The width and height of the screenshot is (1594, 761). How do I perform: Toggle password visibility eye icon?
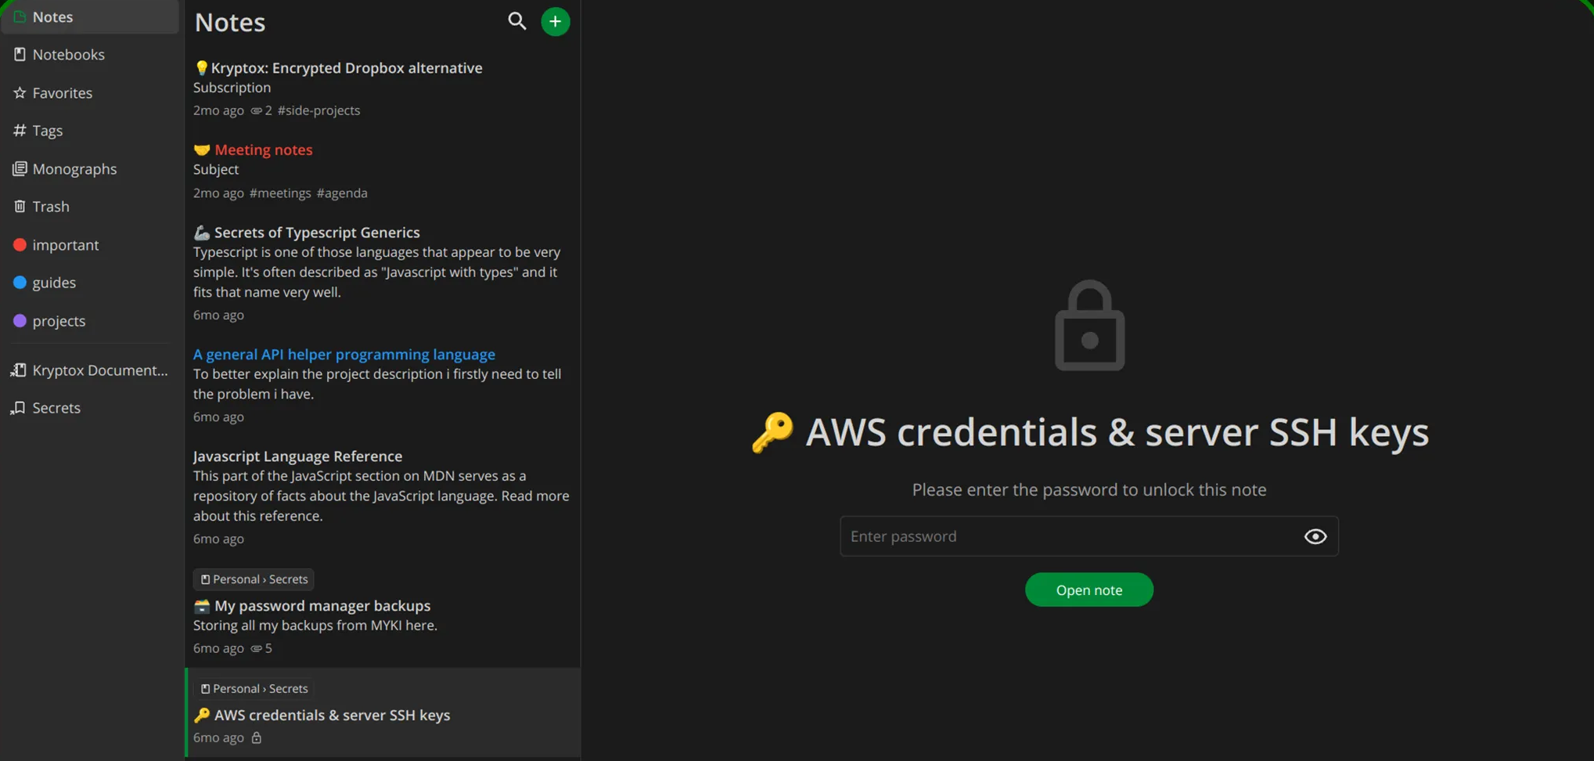(1315, 536)
